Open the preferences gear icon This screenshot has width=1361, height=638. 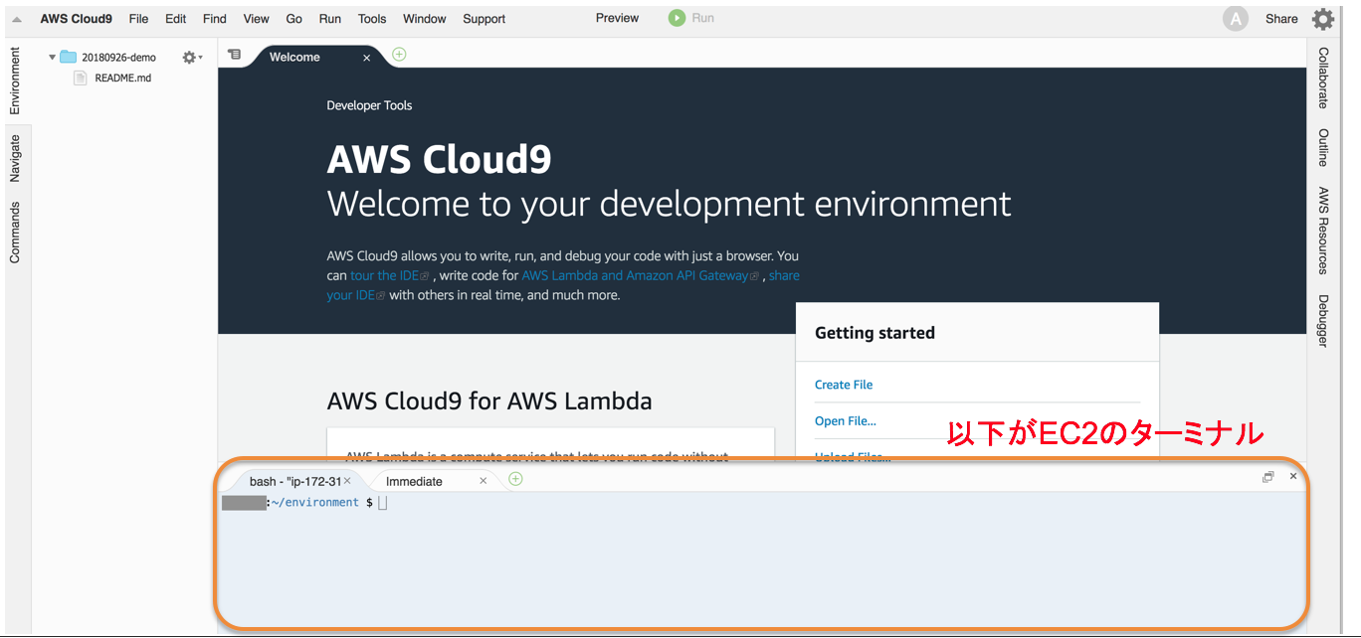(1322, 19)
